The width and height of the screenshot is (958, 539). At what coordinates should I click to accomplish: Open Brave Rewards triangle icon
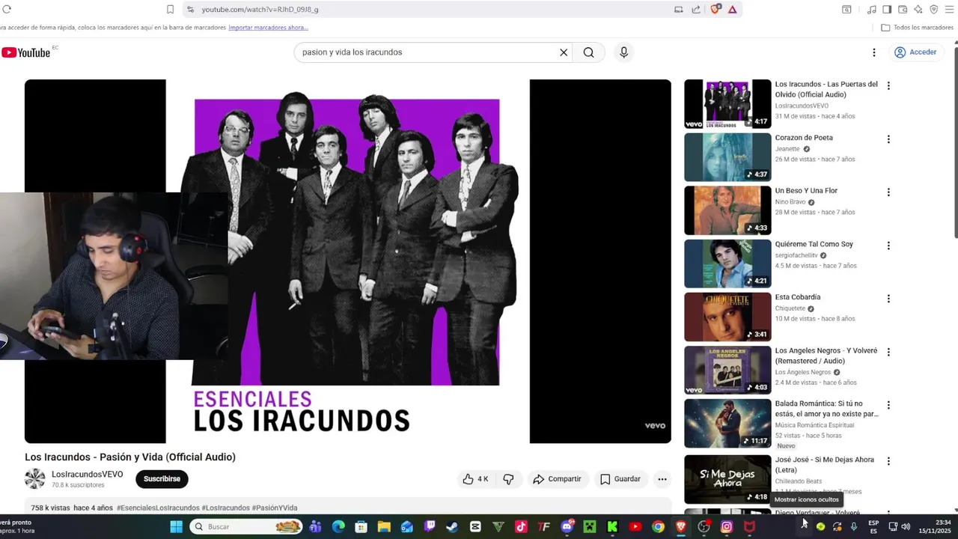coord(732,9)
